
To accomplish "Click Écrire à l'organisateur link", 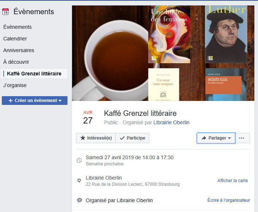I will (228, 200).
